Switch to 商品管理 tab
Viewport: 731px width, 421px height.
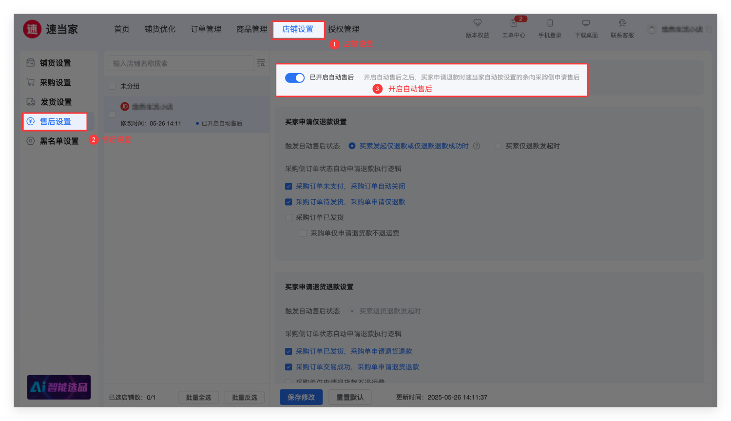tap(251, 29)
